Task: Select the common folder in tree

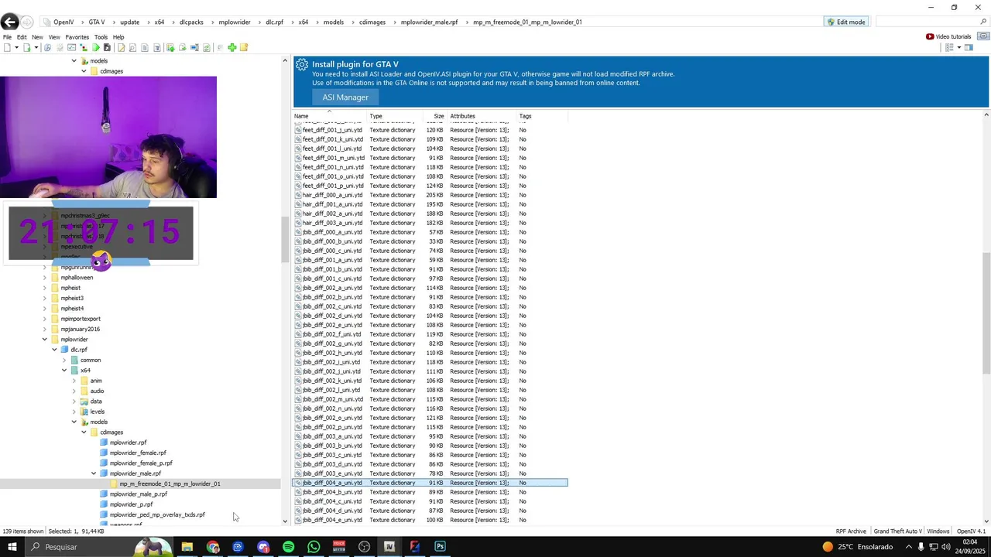Action: (x=91, y=360)
